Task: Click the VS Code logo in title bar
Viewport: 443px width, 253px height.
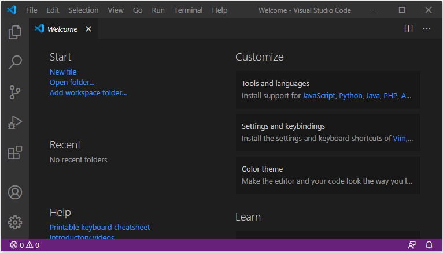Action: coord(12,10)
